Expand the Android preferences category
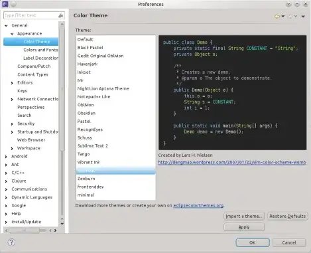 pyautogui.click(x=6, y=157)
